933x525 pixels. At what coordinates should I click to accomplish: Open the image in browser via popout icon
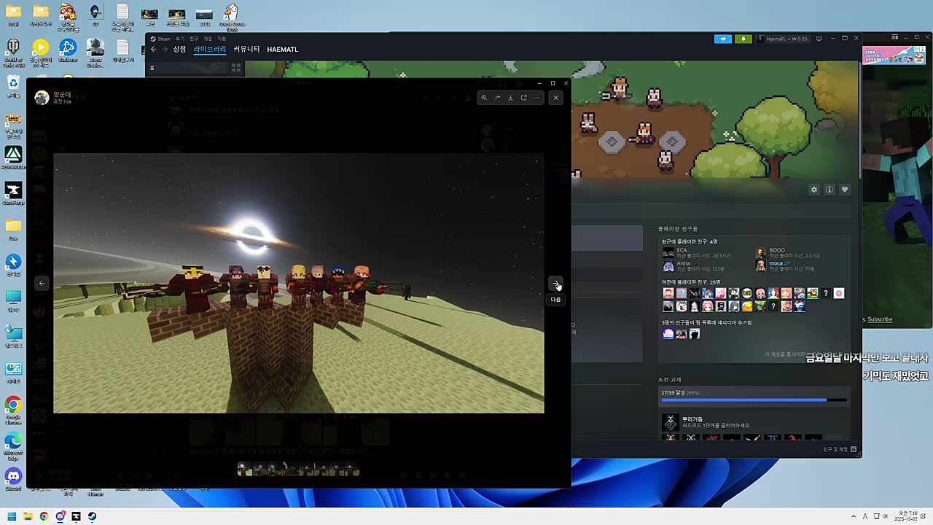pyautogui.click(x=523, y=98)
